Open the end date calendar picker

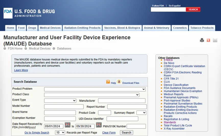pos(99,125)
